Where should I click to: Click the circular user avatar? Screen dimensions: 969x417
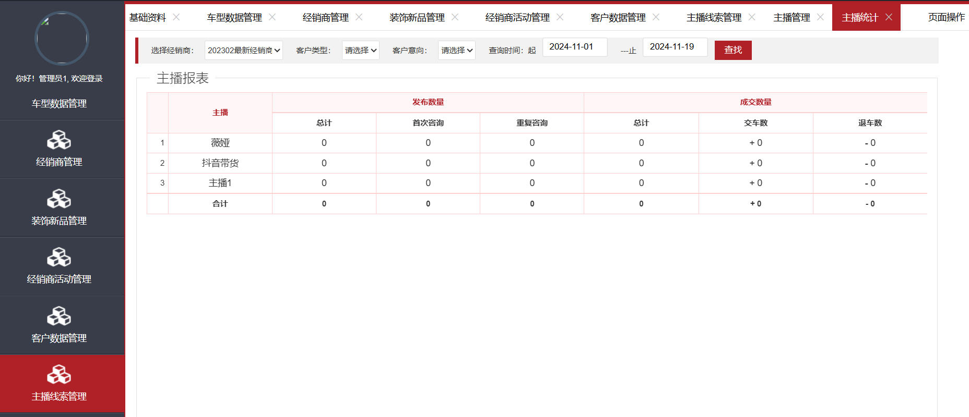[x=62, y=39]
